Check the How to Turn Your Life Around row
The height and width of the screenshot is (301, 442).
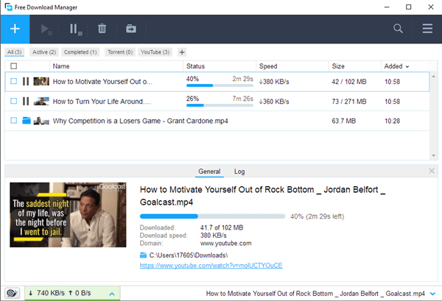(x=13, y=101)
